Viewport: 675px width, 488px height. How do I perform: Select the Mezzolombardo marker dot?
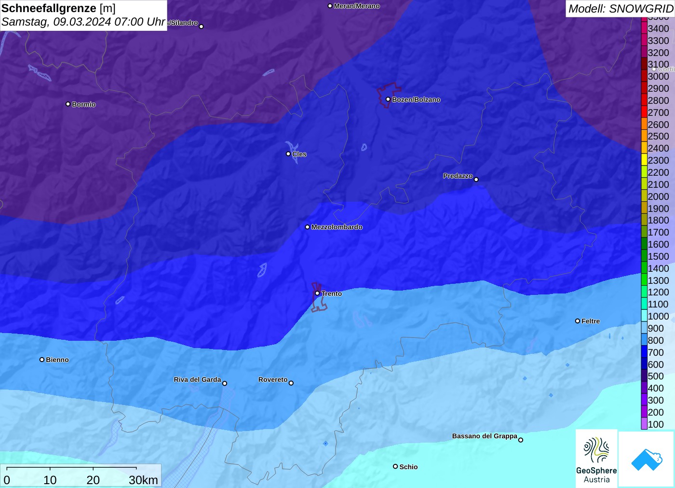pos(308,227)
